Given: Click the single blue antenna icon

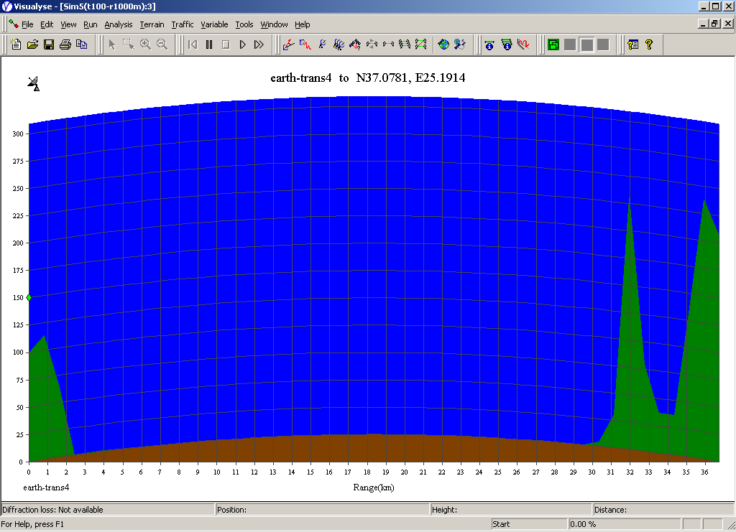Looking at the screenshot, I should pyautogui.click(x=322, y=45).
